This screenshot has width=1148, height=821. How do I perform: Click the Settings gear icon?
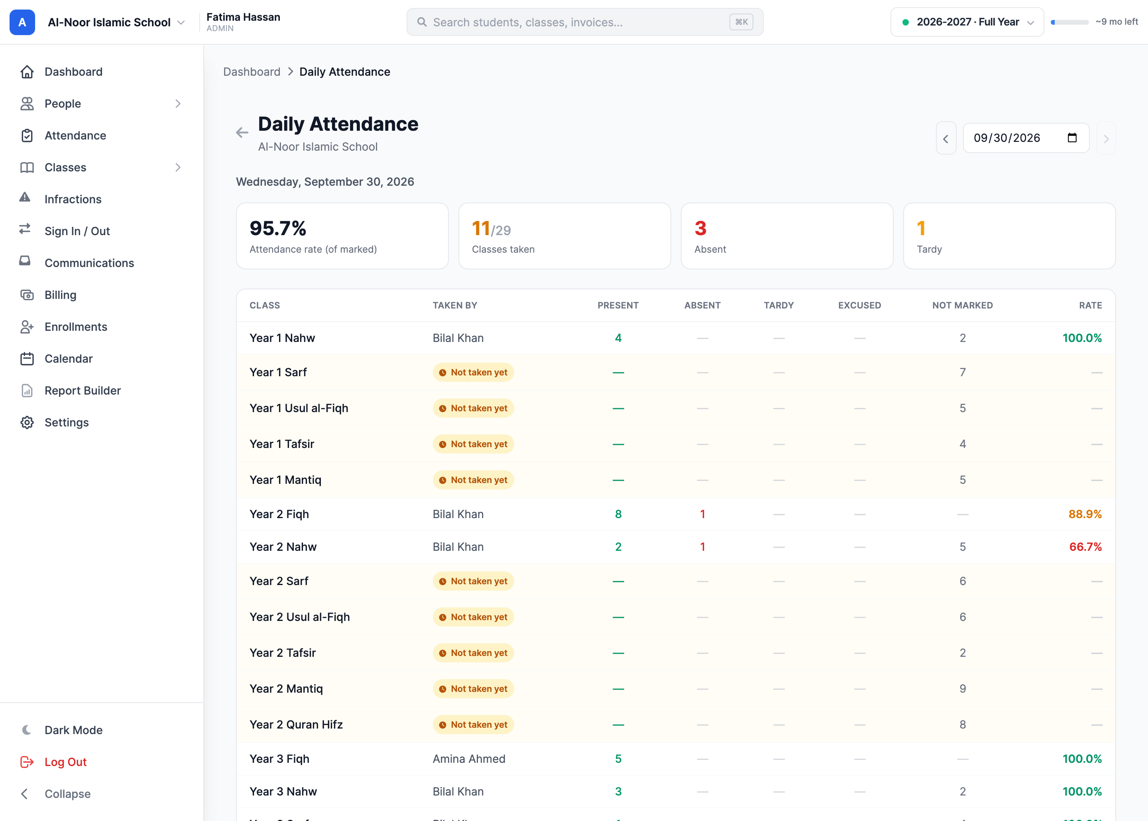tap(27, 422)
